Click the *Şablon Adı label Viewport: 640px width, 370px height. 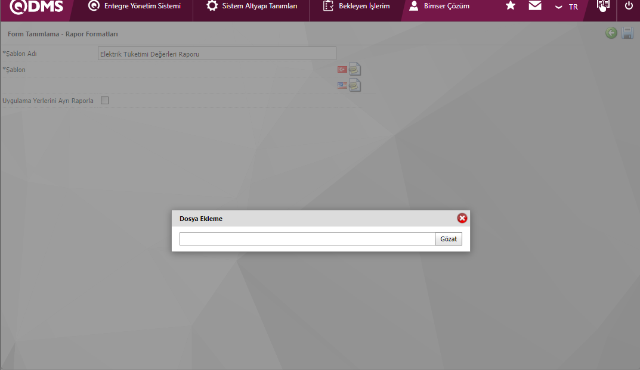coord(20,54)
